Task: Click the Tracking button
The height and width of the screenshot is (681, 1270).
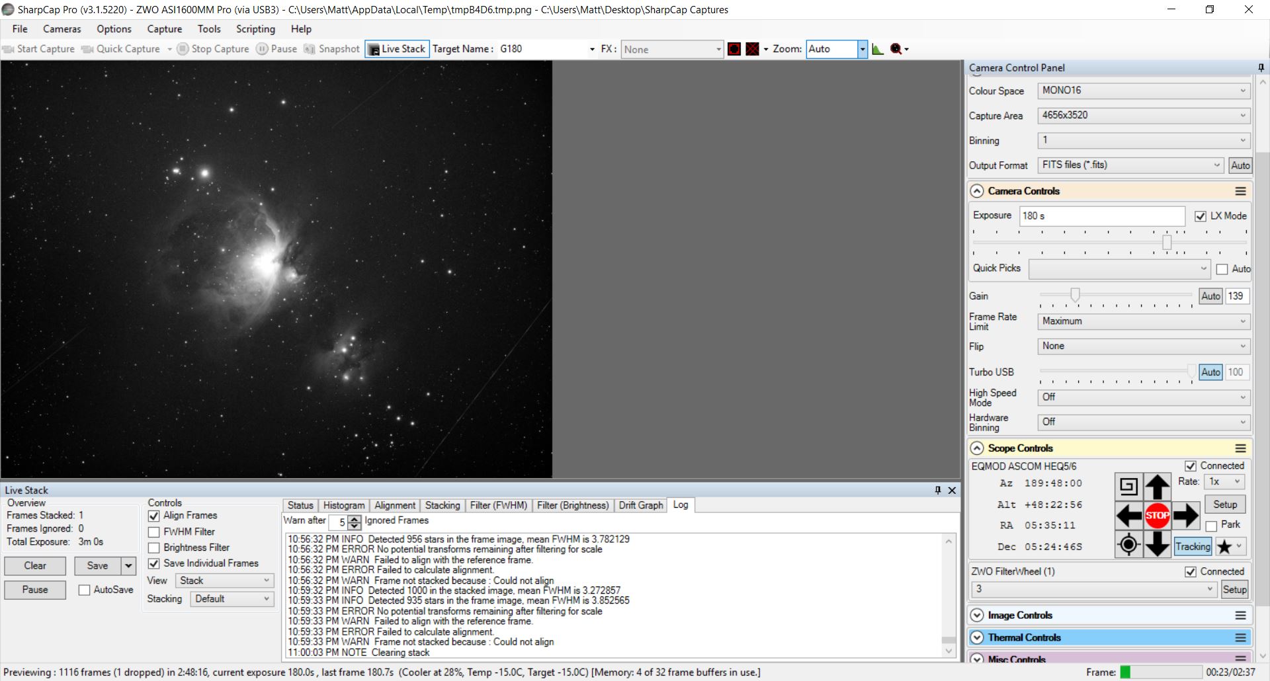Action: pyautogui.click(x=1193, y=547)
